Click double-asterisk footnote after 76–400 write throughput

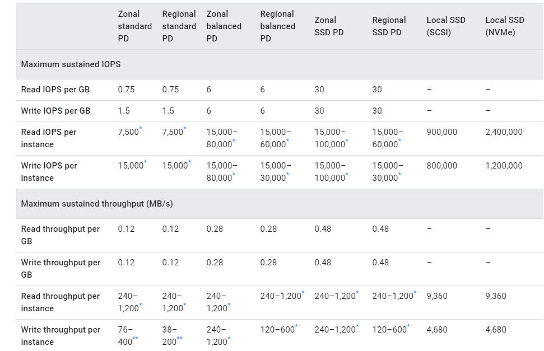click(136, 338)
